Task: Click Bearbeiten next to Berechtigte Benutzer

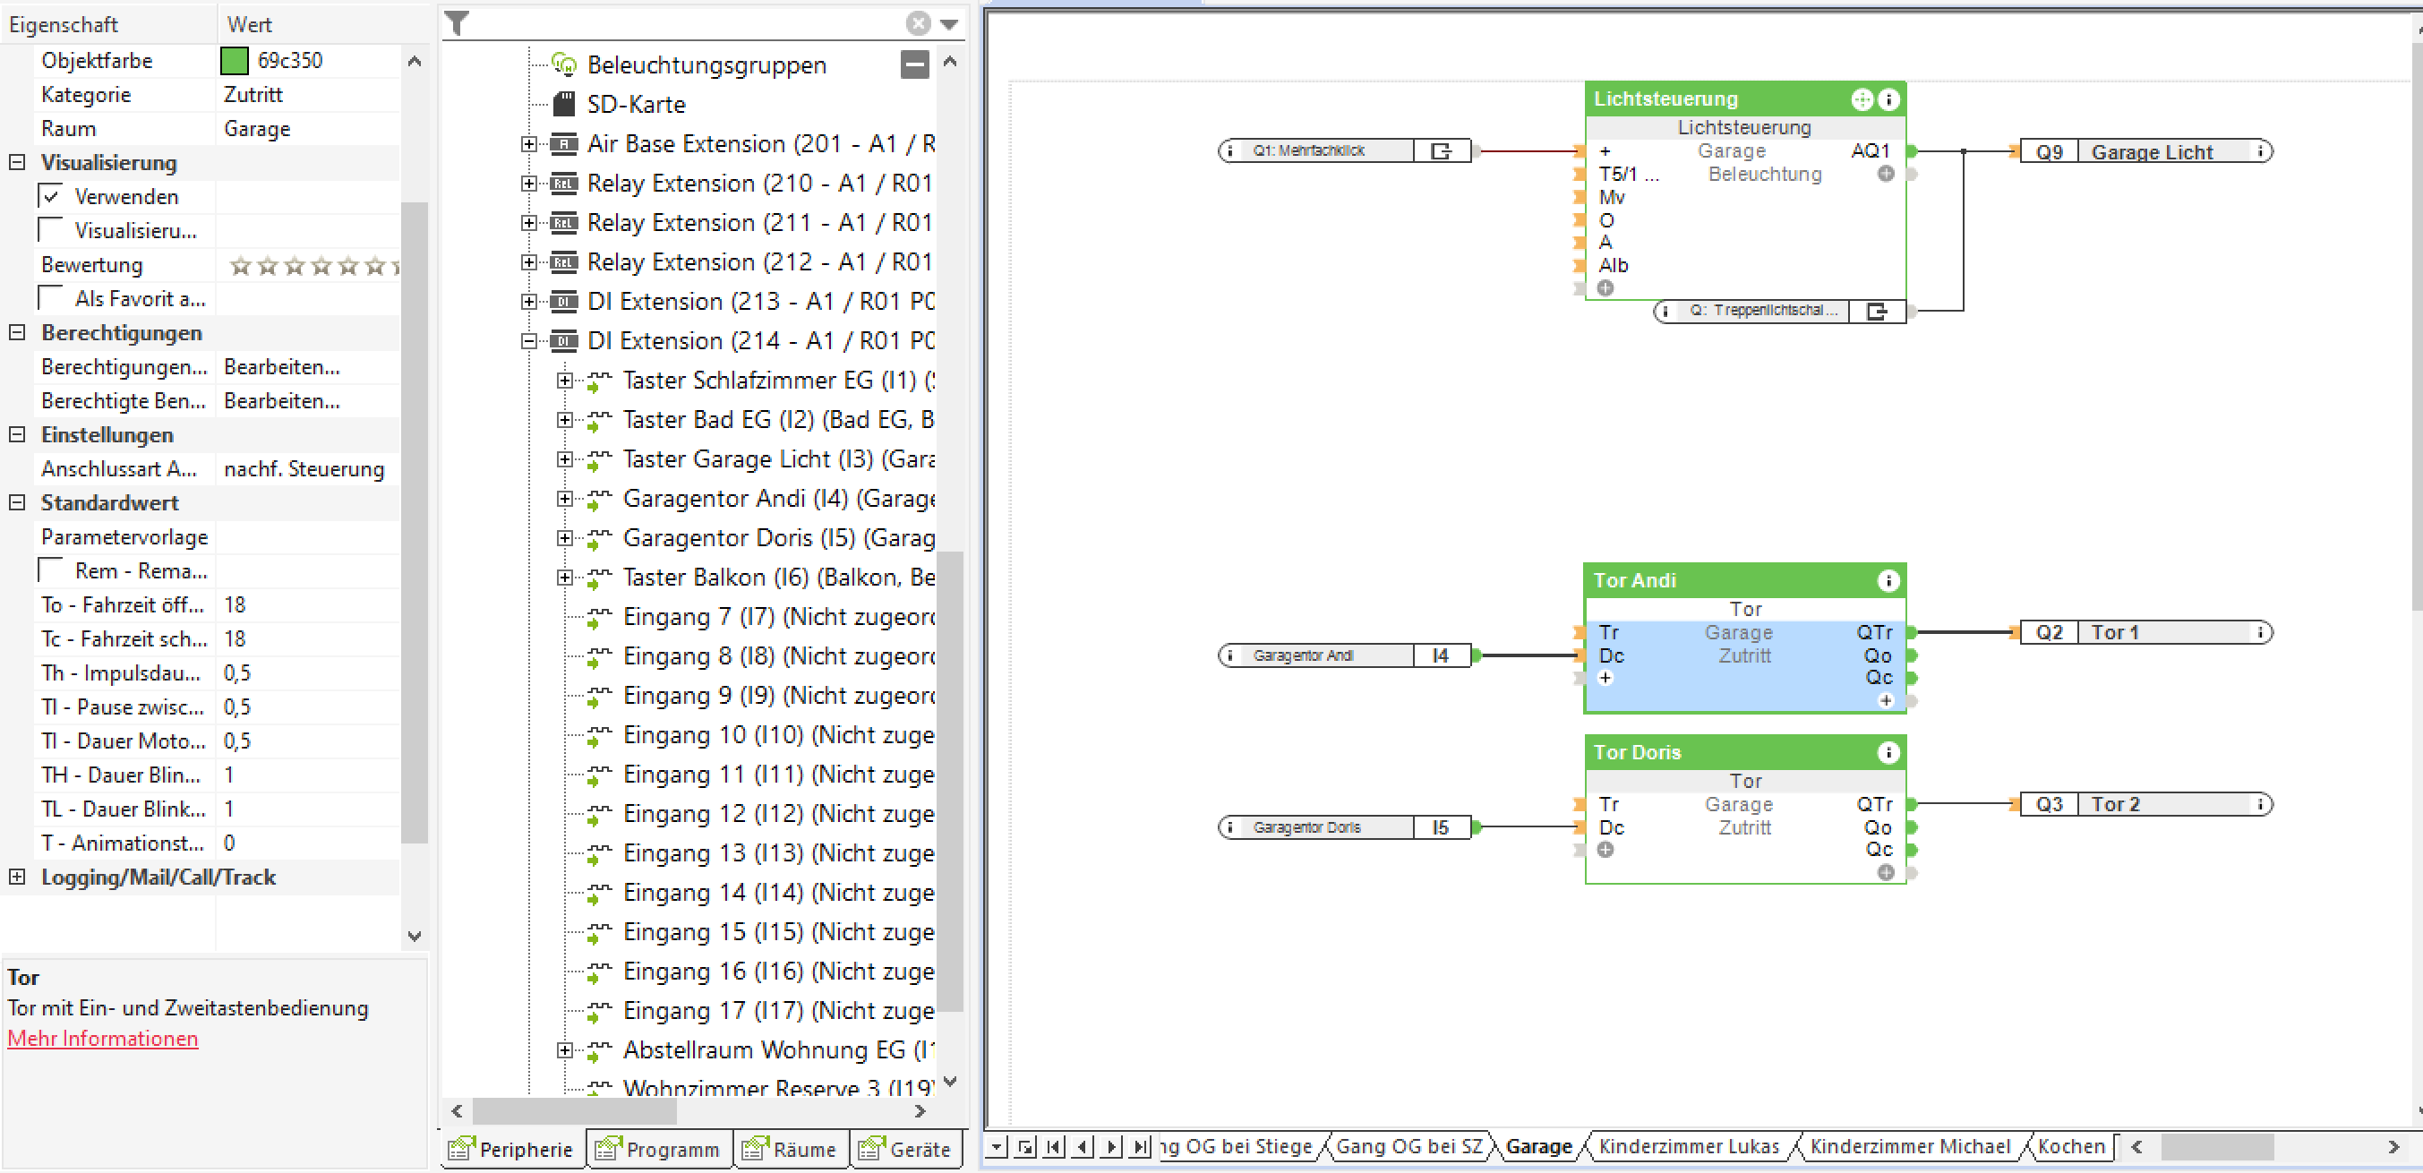Action: pyautogui.click(x=281, y=401)
